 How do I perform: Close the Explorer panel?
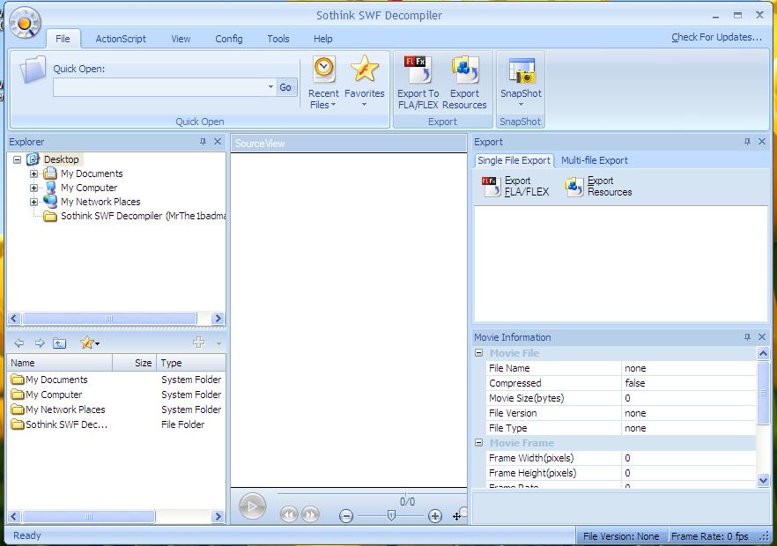click(x=218, y=142)
